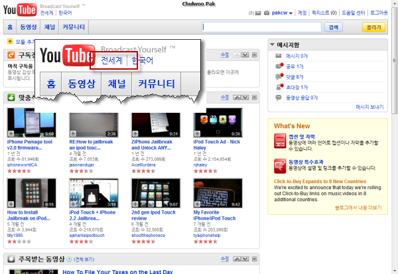Click 블로그에서 내용 더보기 link
The width and height of the screenshot is (398, 274).
pyautogui.click(x=358, y=208)
